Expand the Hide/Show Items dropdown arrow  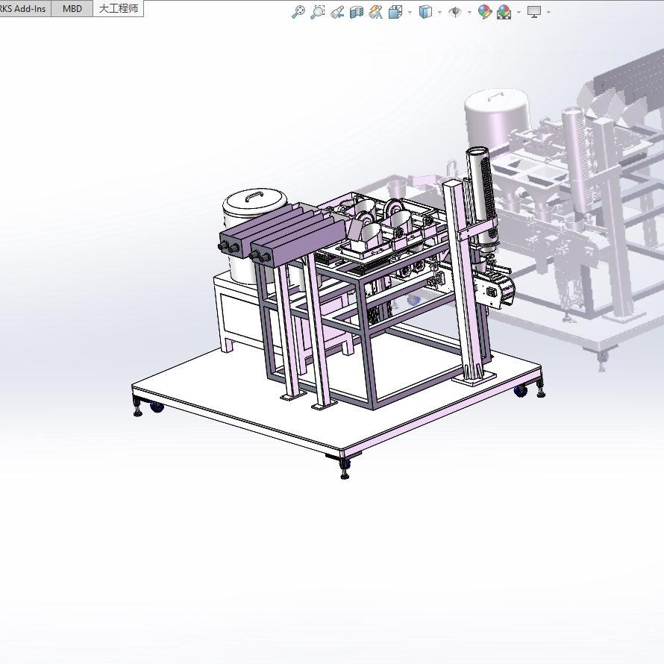click(x=469, y=12)
